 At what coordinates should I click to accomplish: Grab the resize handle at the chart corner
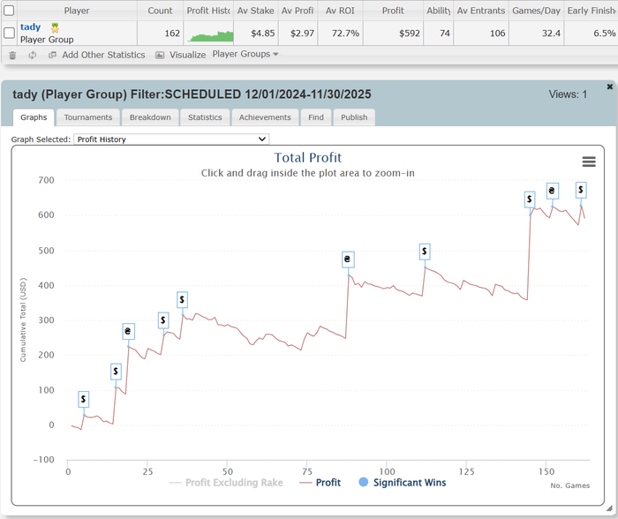pos(609,508)
